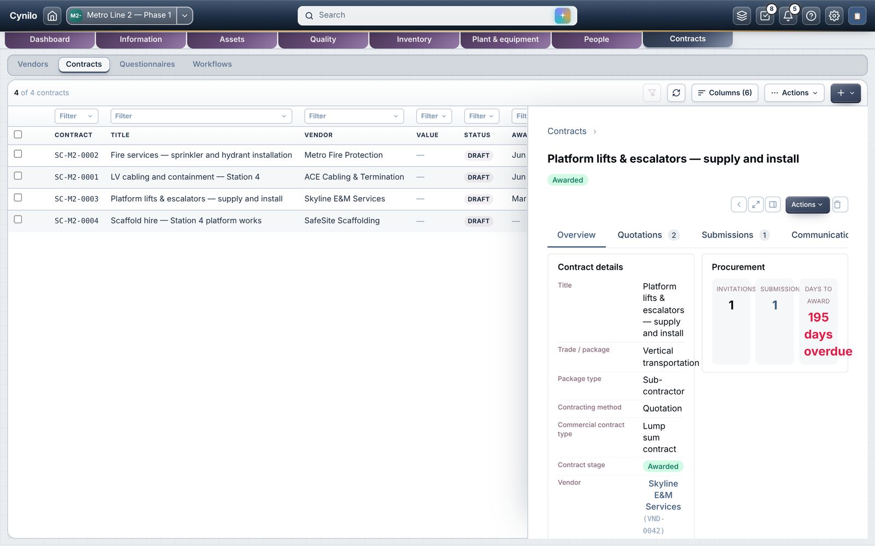Tick checkbox for SC-M2-0003
The image size is (875, 546).
point(18,198)
